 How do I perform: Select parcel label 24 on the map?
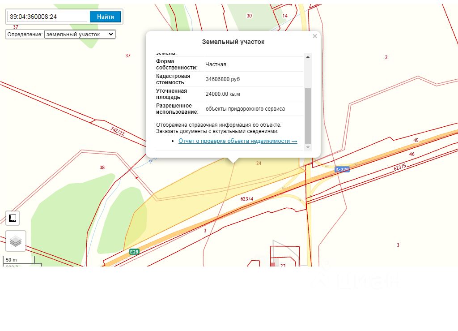coord(259,163)
